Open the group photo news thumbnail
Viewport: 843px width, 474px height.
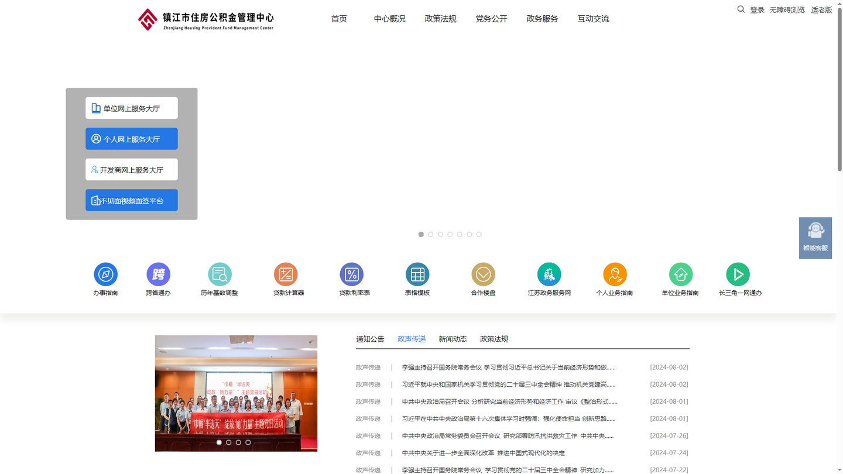pos(236,393)
